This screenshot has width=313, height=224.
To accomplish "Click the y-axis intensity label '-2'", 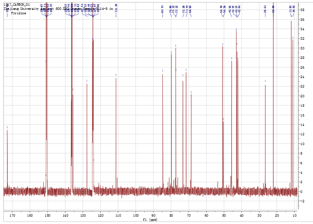I will [x=302, y=201].
